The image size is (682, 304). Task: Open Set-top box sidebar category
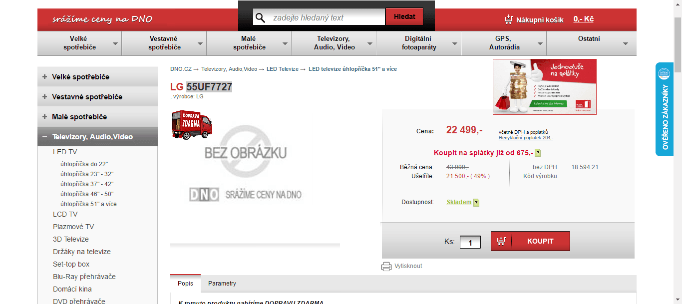tap(71, 264)
